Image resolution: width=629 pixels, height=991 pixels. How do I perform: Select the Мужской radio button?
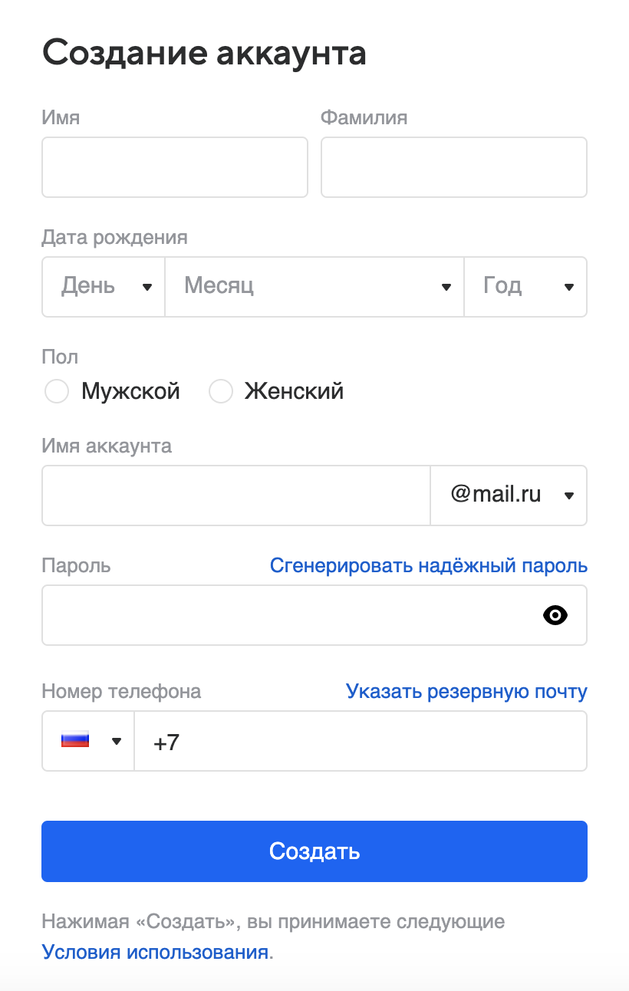pyautogui.click(x=57, y=391)
